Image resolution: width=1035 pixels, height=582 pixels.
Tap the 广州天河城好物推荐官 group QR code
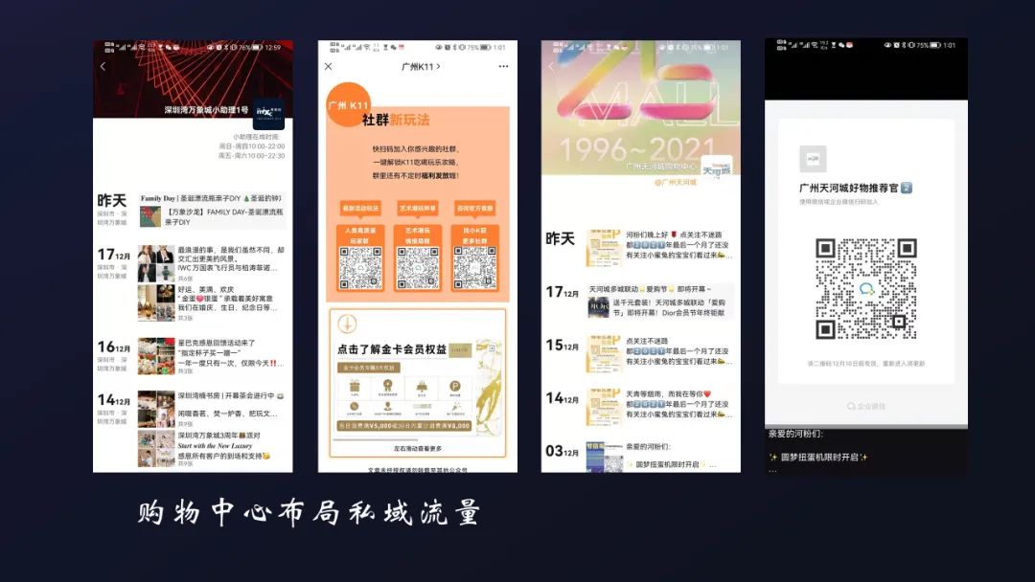pyautogui.click(x=866, y=289)
